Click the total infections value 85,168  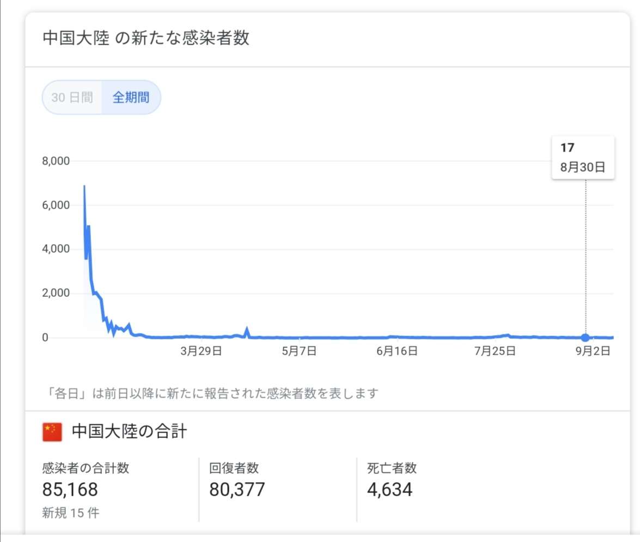point(70,489)
